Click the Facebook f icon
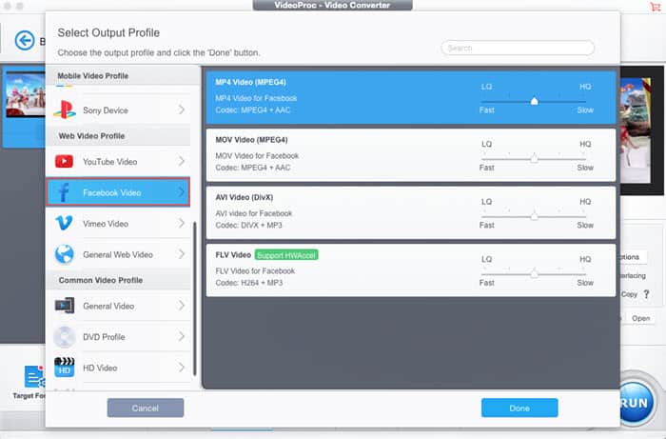Screen dimensions: 666x439 click(x=64, y=192)
